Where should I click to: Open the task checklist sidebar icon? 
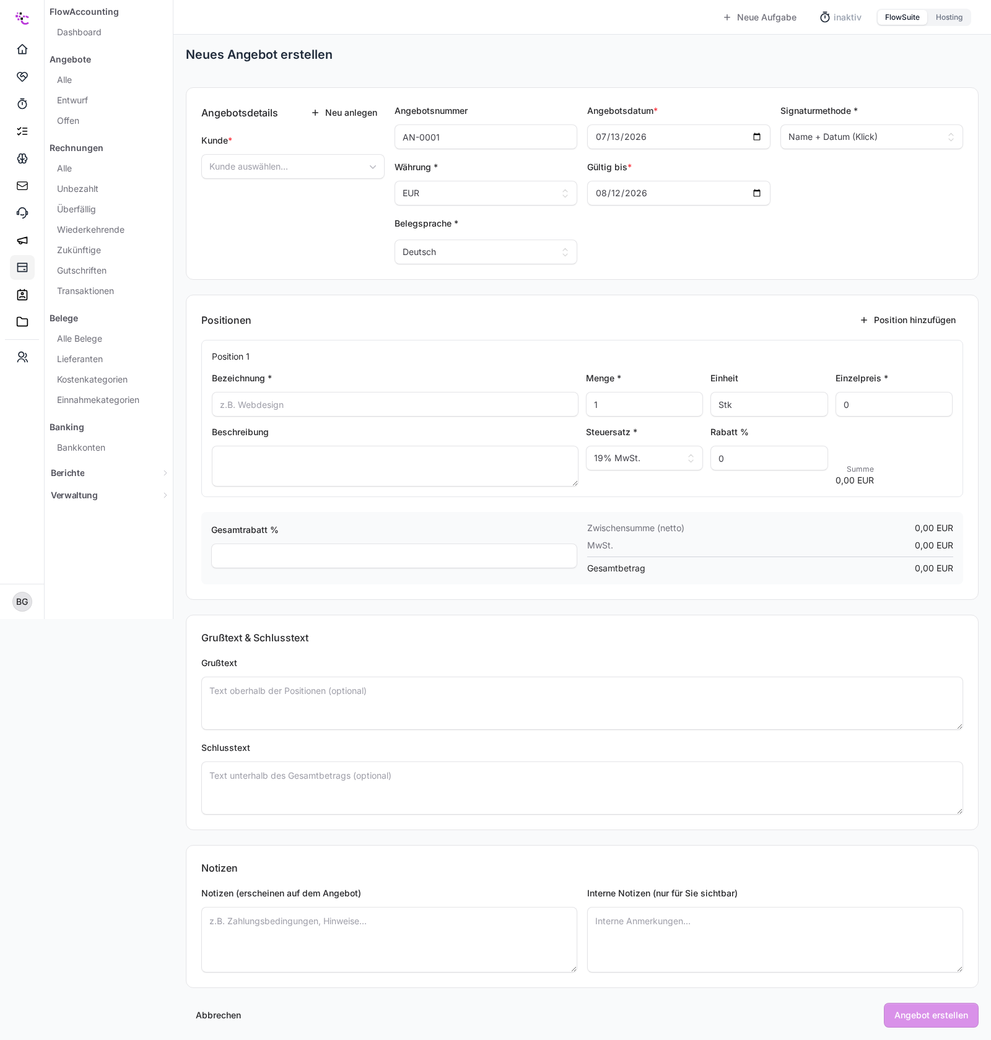(x=22, y=131)
